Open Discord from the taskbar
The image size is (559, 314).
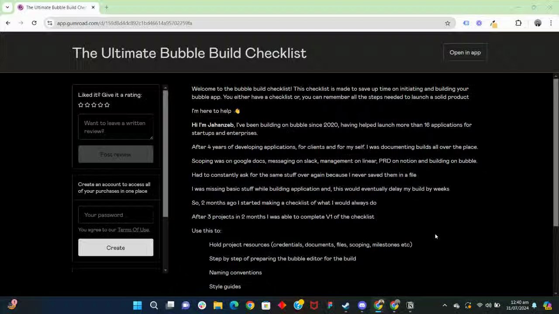click(362, 305)
